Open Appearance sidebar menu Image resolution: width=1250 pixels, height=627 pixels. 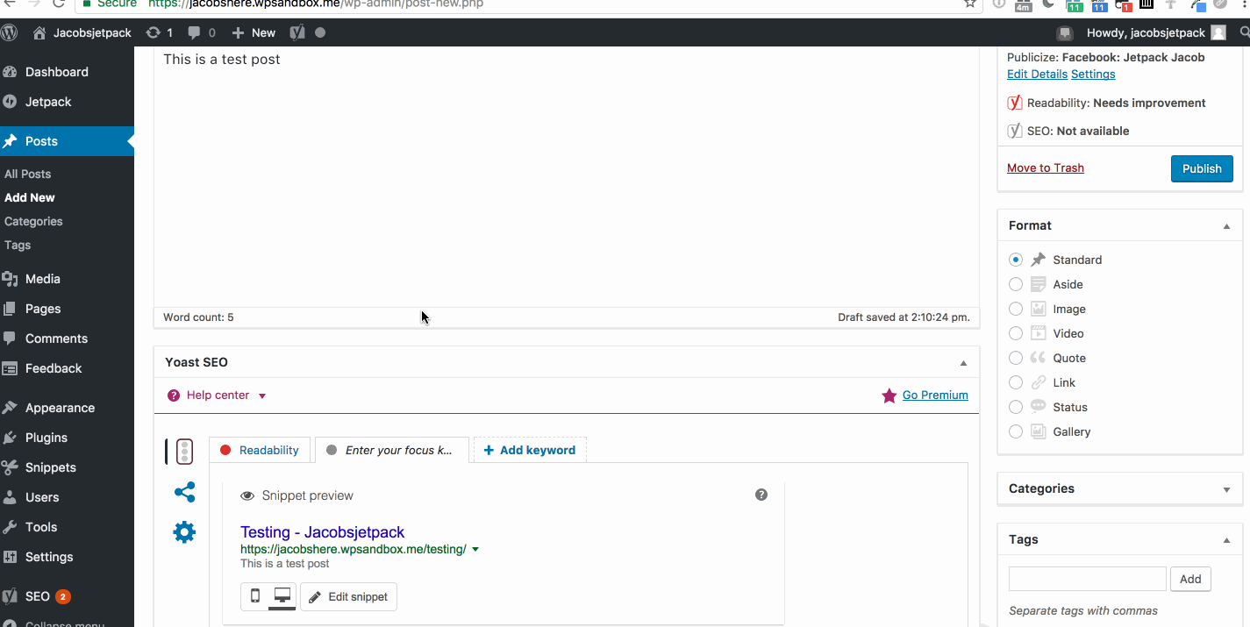[x=60, y=408]
